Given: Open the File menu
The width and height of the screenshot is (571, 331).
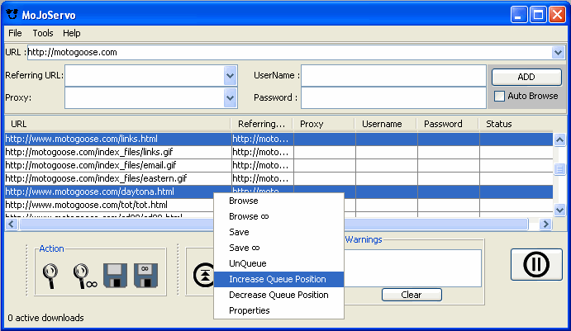Looking at the screenshot, I should (15, 33).
